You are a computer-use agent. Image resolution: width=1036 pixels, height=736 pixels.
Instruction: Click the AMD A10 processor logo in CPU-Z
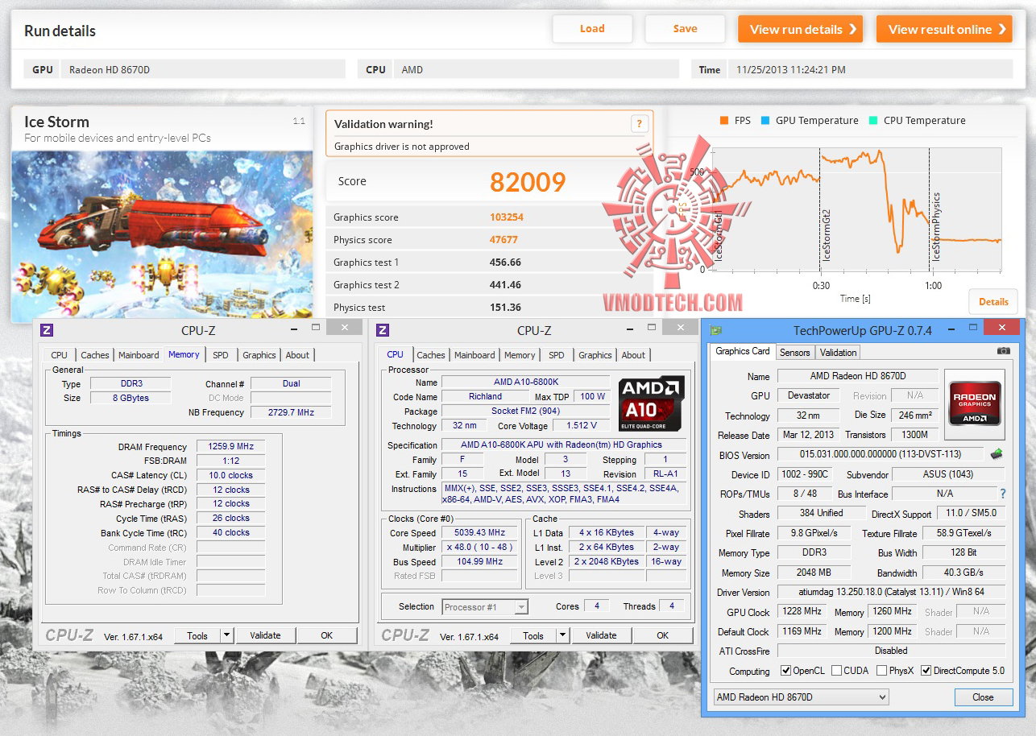(651, 403)
